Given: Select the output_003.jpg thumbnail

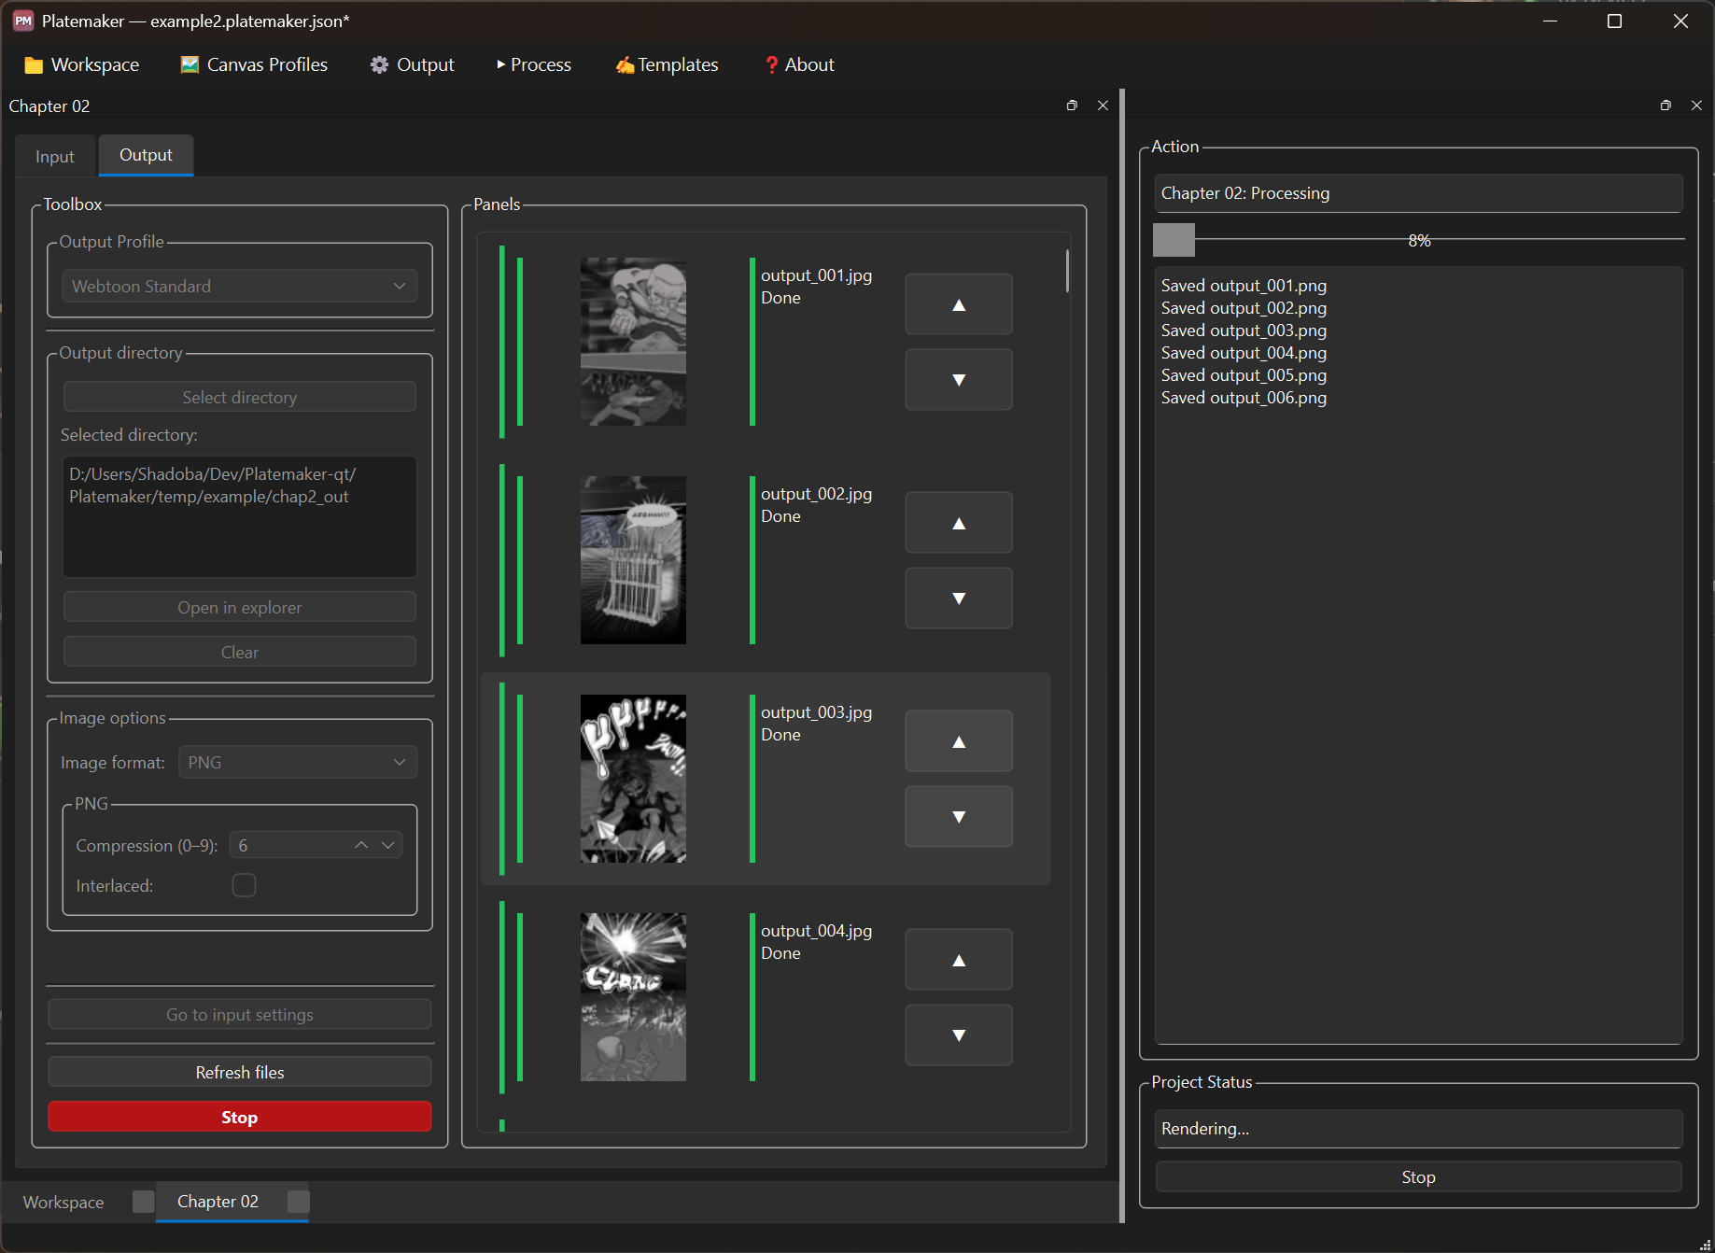Looking at the screenshot, I should point(633,779).
